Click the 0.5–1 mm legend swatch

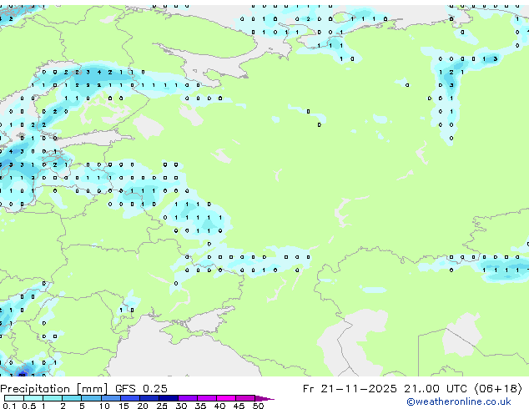pos(33,398)
